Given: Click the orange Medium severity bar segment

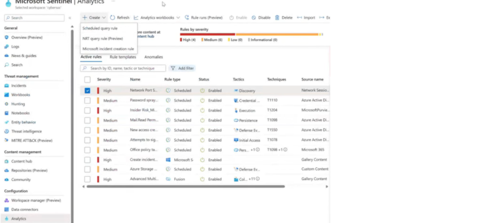Looking at the screenshot, I should [x=277, y=34].
